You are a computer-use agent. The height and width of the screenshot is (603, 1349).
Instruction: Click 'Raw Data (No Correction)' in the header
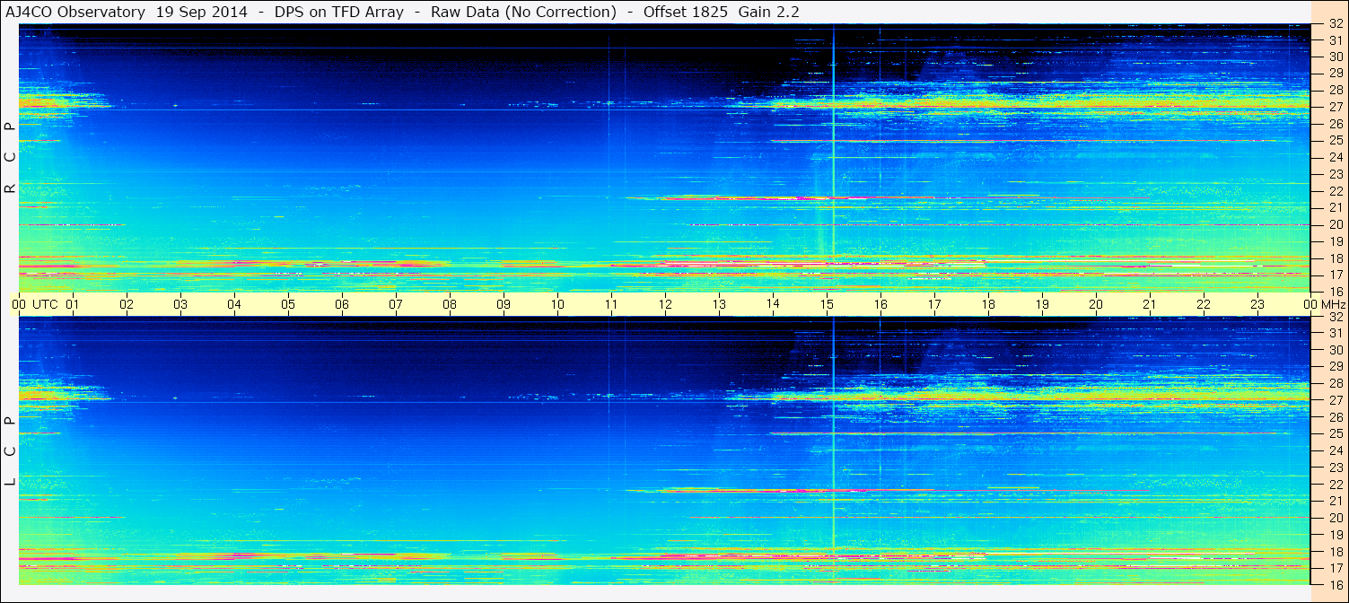[523, 12]
